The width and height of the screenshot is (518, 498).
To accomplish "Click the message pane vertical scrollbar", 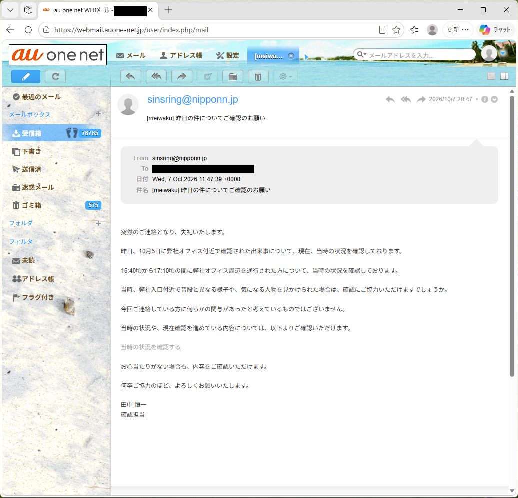I will 512,236.
